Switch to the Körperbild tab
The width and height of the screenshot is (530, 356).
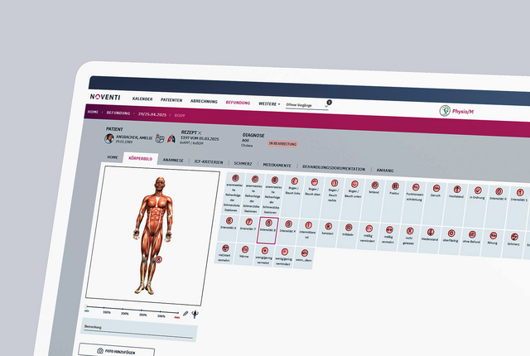(x=140, y=158)
